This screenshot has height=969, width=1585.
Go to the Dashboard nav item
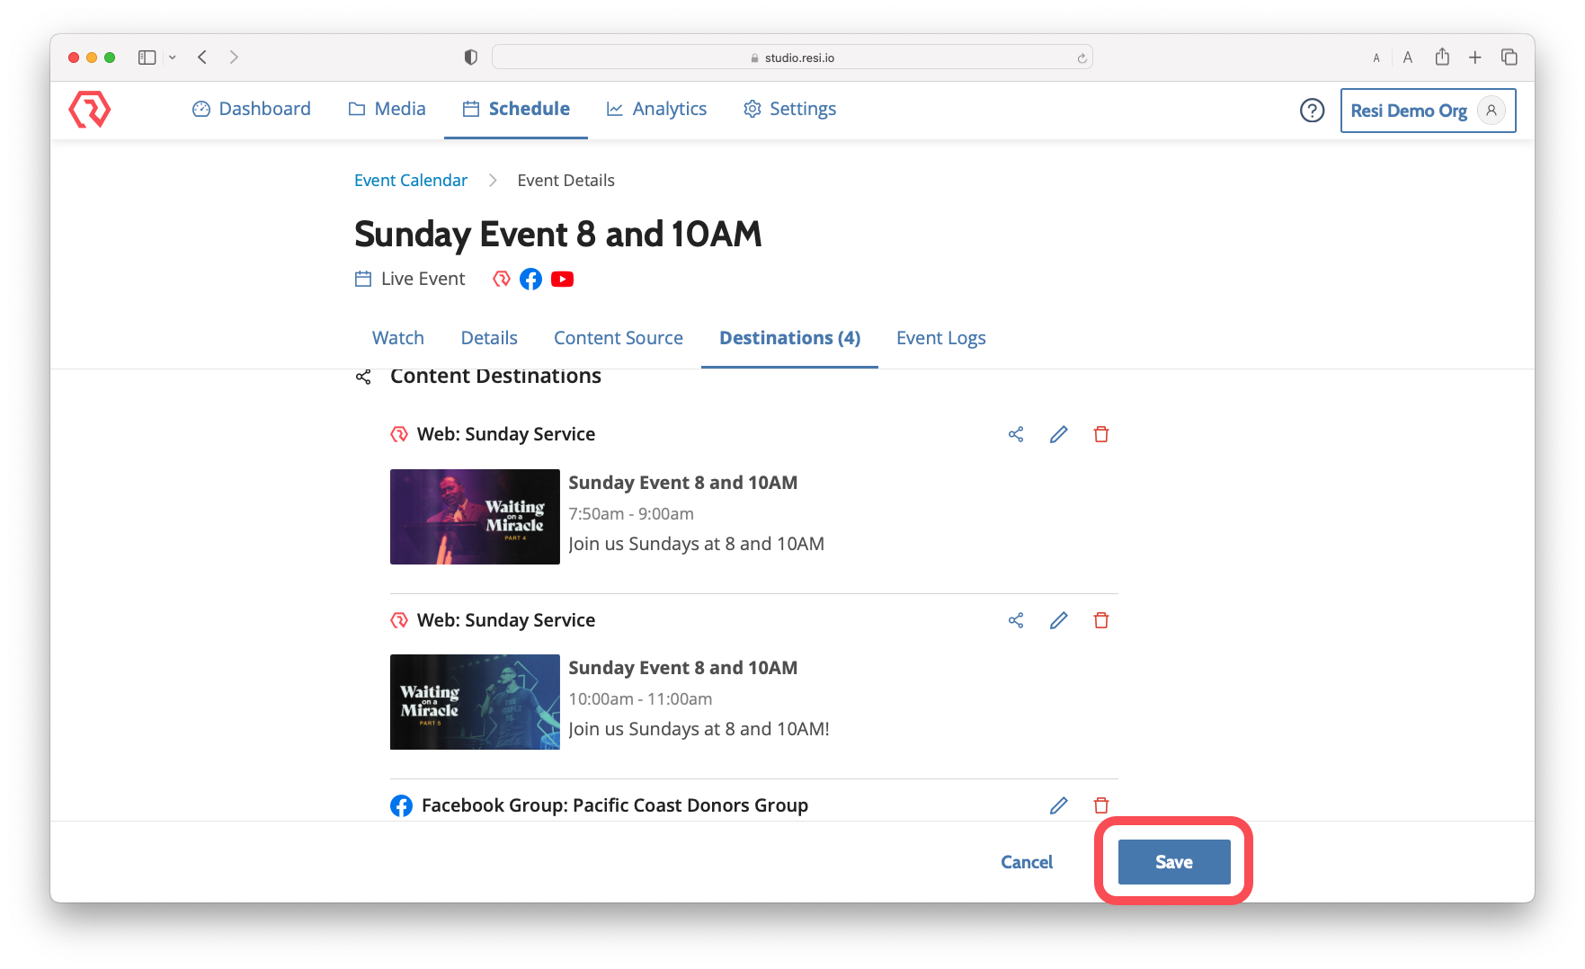coord(252,109)
